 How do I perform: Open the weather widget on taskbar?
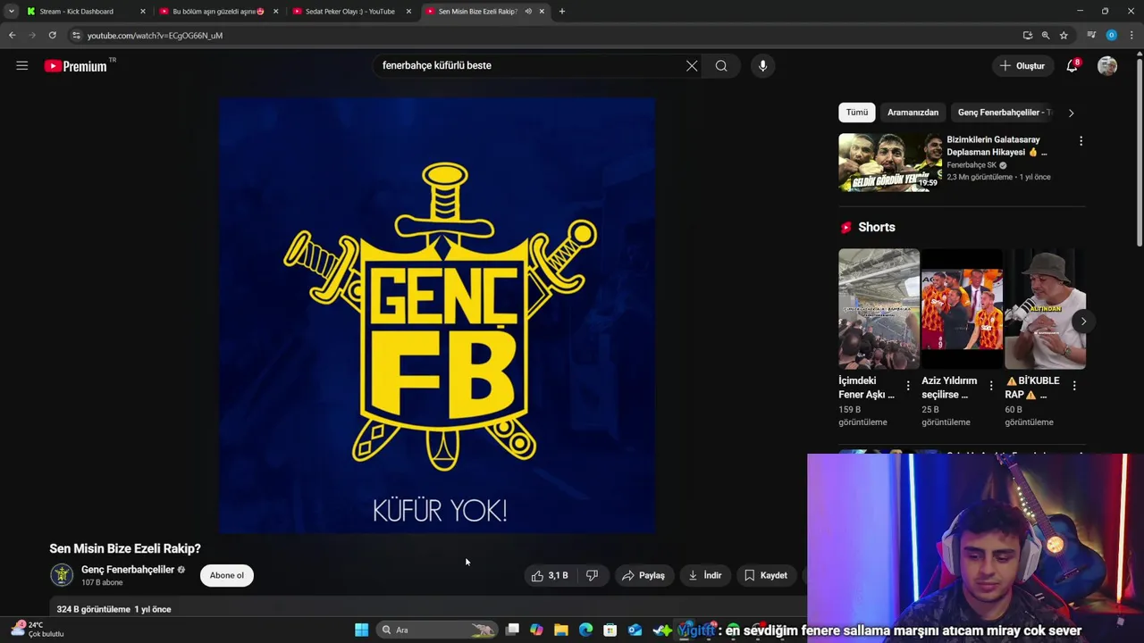pos(38,630)
